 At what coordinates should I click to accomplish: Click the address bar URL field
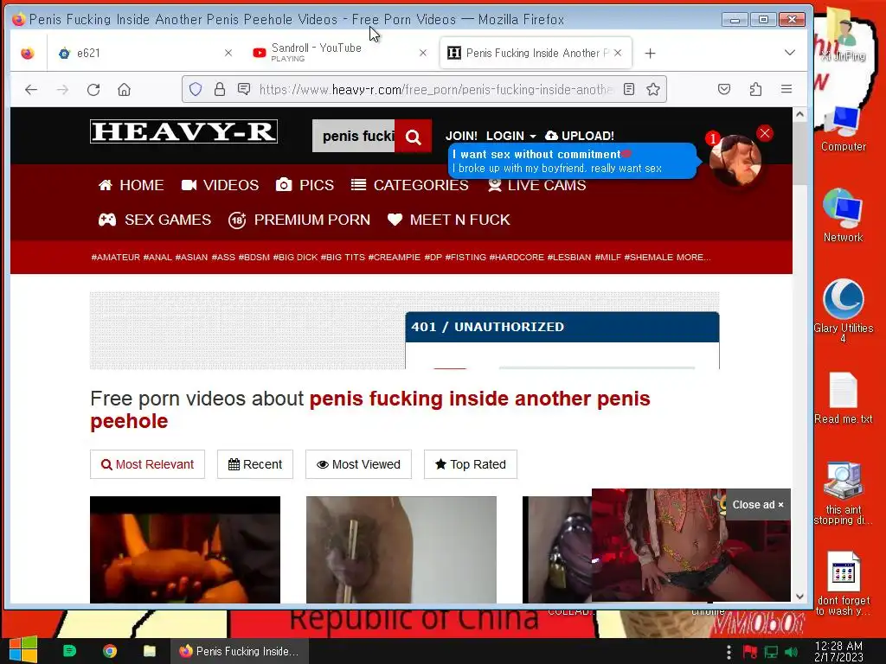click(x=435, y=89)
